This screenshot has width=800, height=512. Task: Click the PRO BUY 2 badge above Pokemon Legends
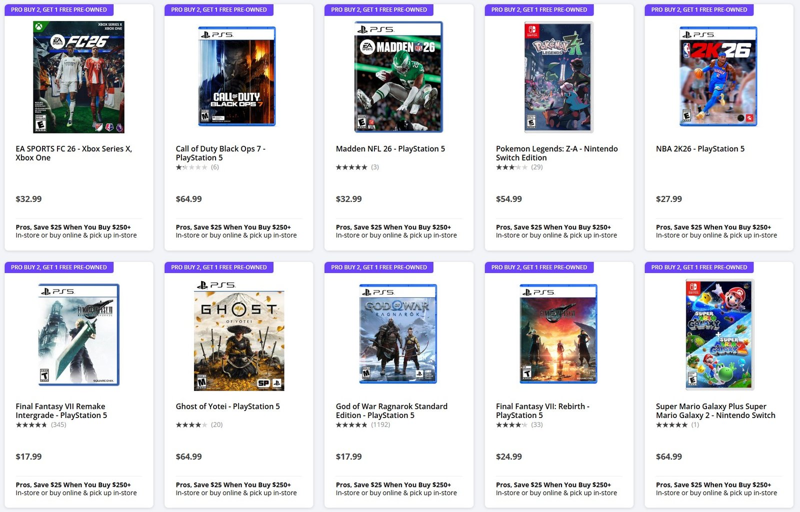[x=538, y=9]
